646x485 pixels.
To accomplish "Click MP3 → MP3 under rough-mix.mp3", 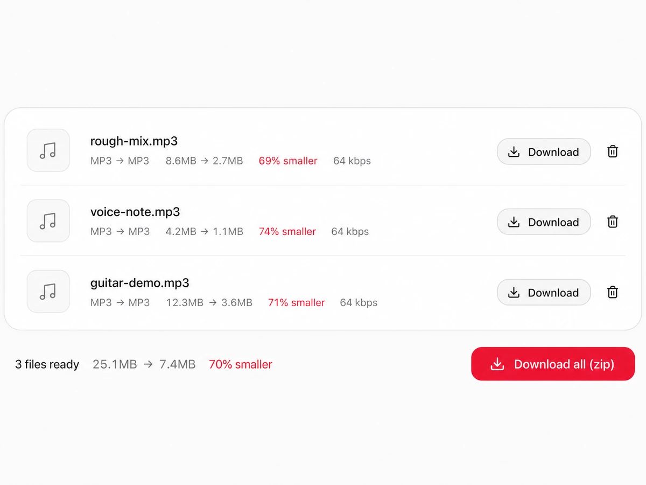I will coord(120,161).
